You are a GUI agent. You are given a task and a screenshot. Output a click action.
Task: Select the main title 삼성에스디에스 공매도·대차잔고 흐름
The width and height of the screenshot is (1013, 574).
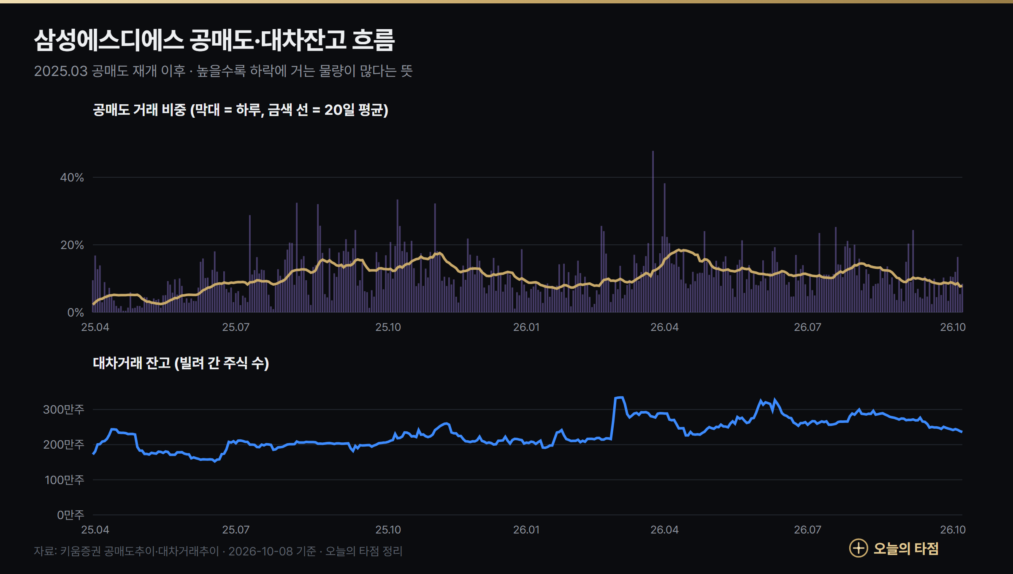click(x=214, y=40)
